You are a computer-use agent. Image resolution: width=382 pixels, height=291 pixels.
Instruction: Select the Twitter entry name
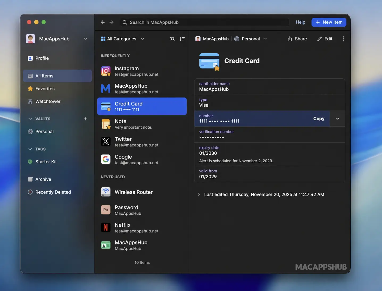tap(123, 139)
